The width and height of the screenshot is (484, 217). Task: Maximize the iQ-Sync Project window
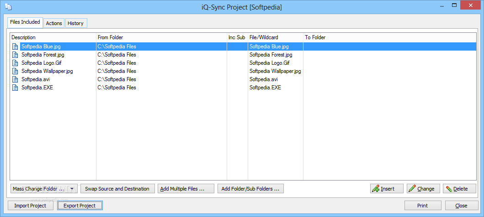coord(454,5)
